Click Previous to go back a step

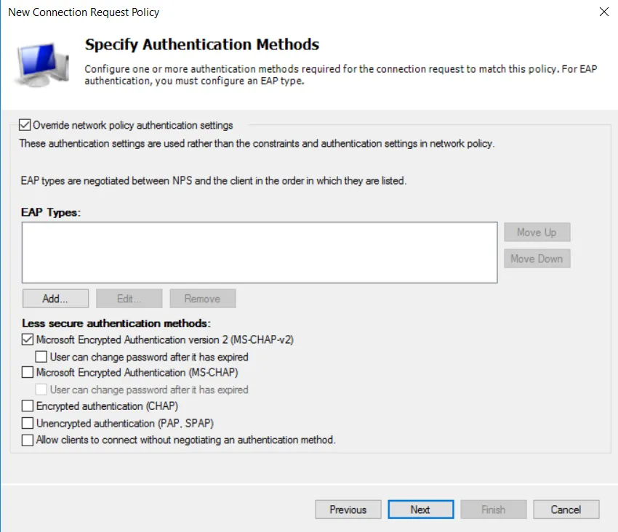(348, 509)
